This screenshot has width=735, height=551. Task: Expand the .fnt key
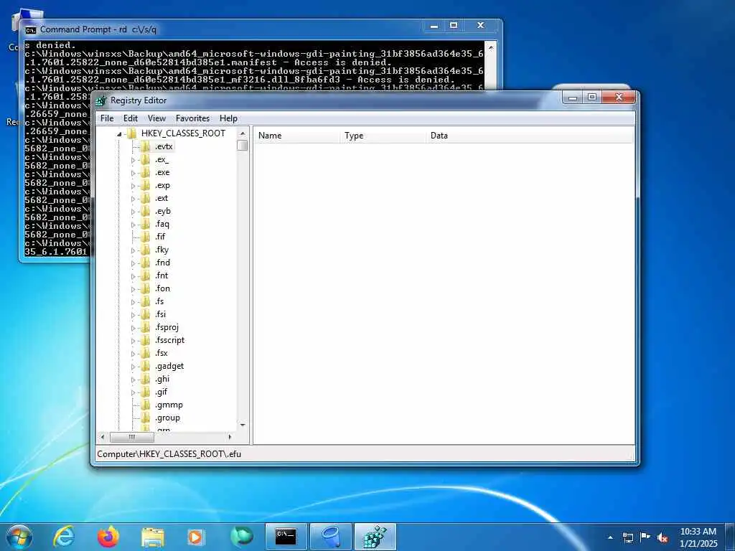tap(133, 276)
